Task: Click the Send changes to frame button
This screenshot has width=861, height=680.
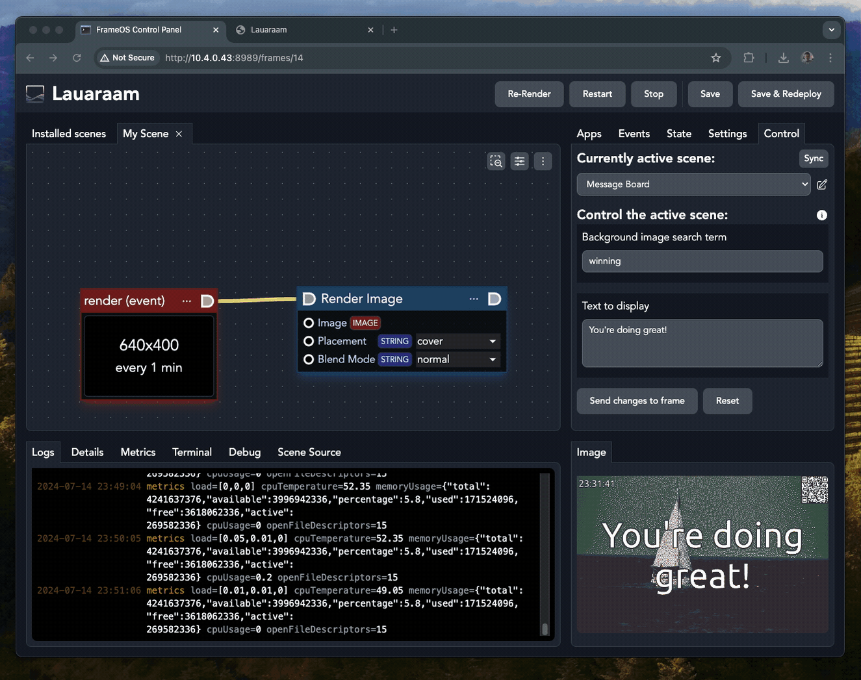Action: tap(637, 401)
